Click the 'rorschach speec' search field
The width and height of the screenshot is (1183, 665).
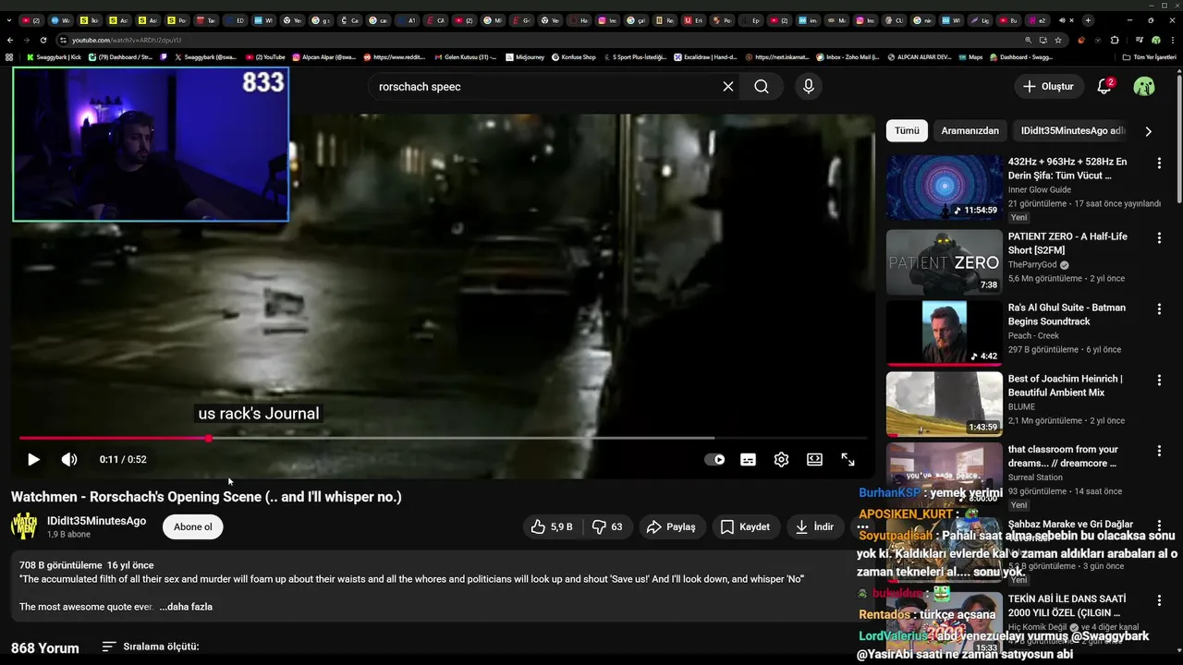pyautogui.click(x=545, y=86)
